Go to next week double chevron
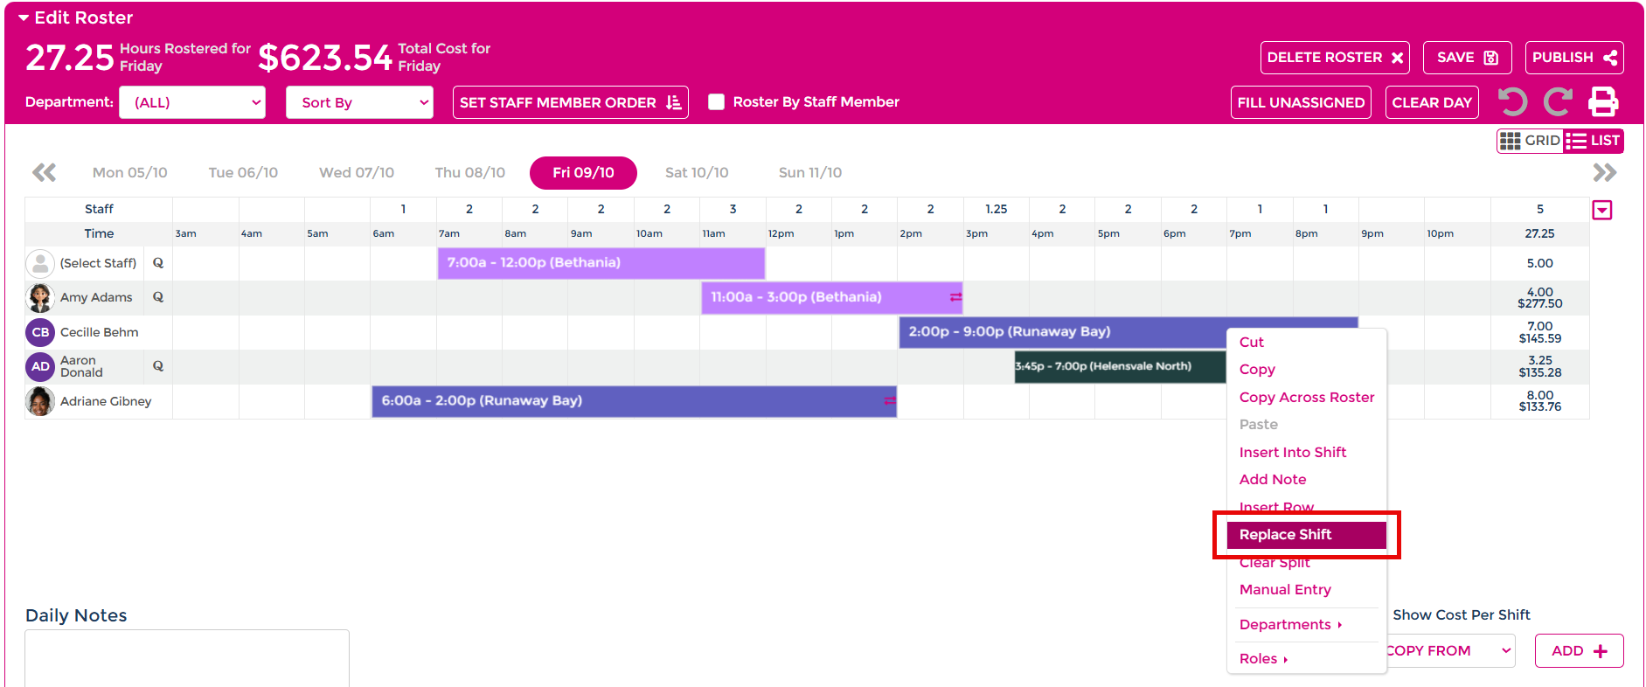 (x=1605, y=172)
